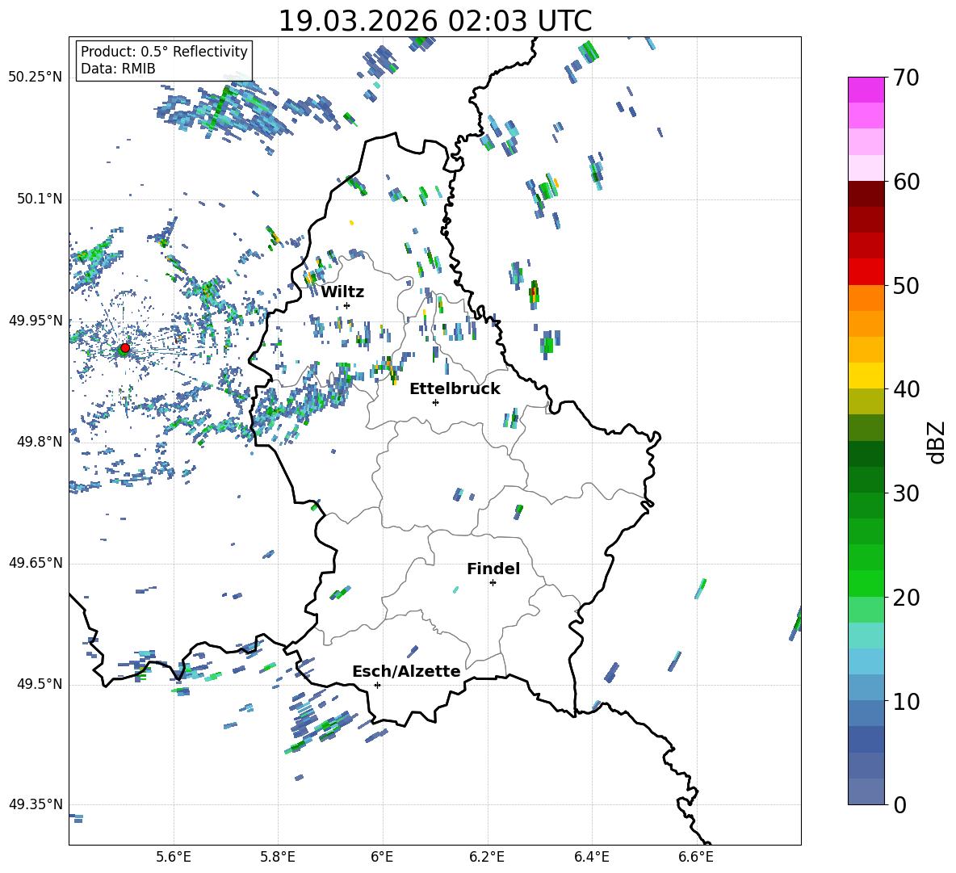Click the red radar site marker
Viewport: 956px width, 873px height.
pyautogui.click(x=124, y=348)
